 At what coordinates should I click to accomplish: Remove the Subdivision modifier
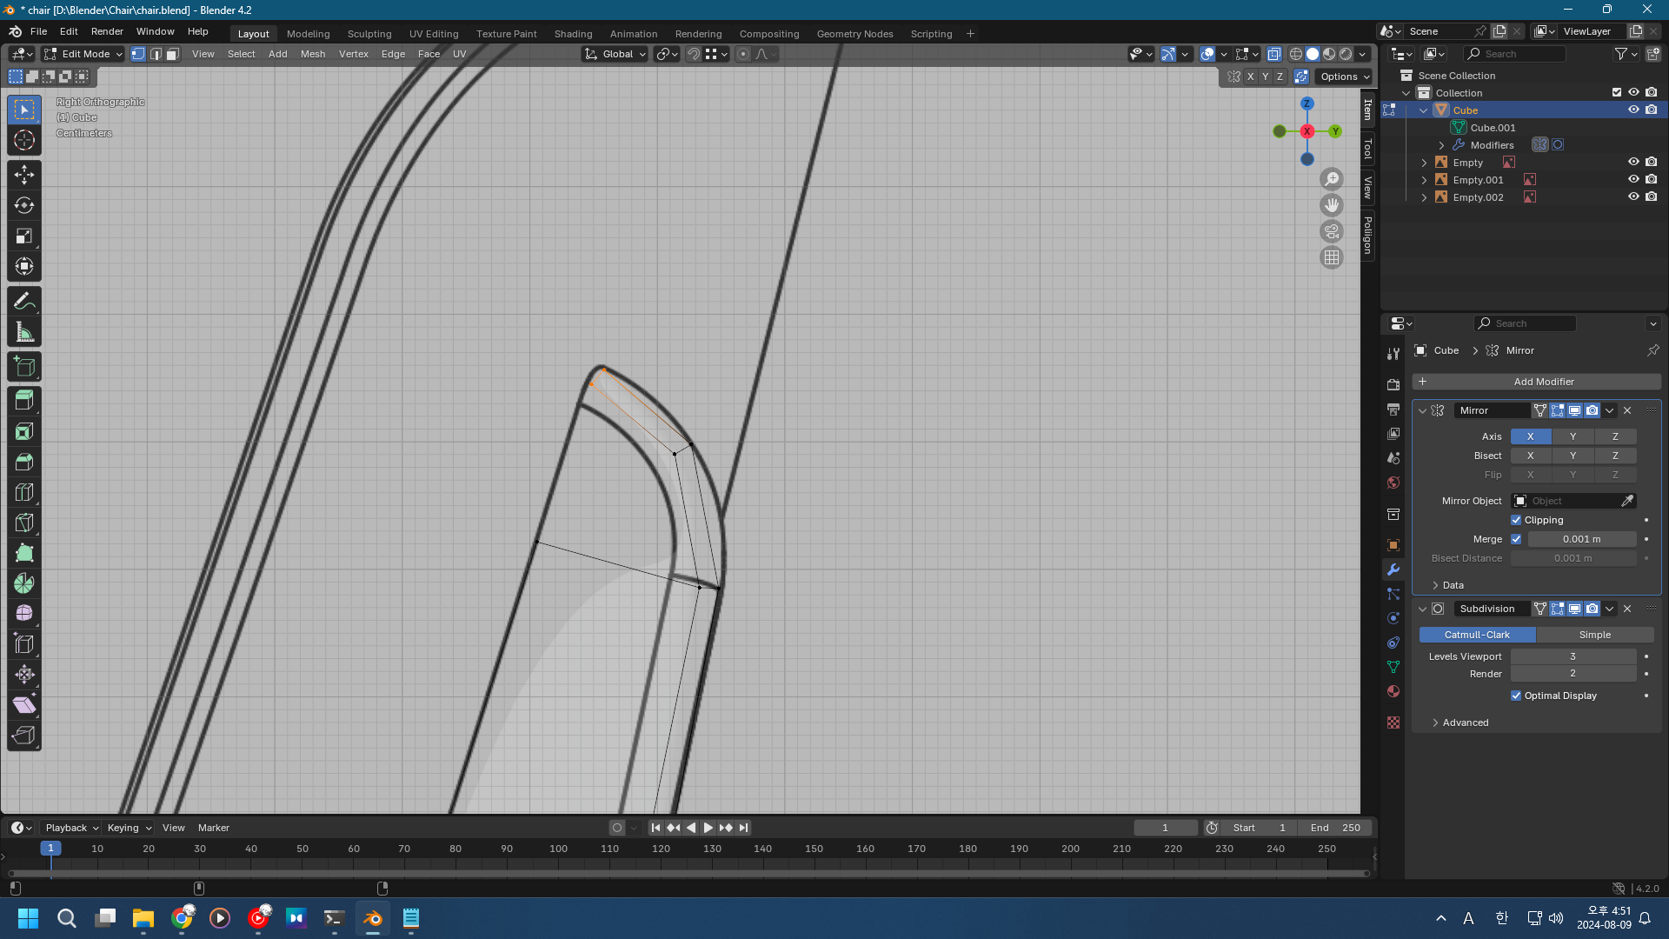pyautogui.click(x=1627, y=609)
